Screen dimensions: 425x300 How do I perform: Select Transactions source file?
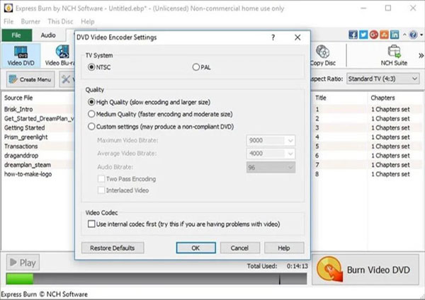click(x=21, y=146)
